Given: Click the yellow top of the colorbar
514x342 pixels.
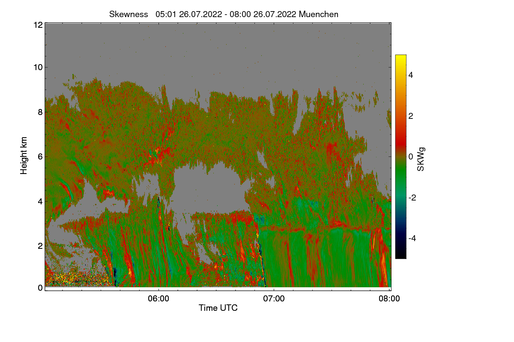Looking at the screenshot, I should (x=400, y=57).
